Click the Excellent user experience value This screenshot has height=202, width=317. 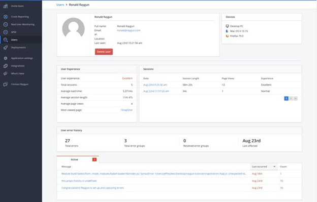(x=128, y=78)
